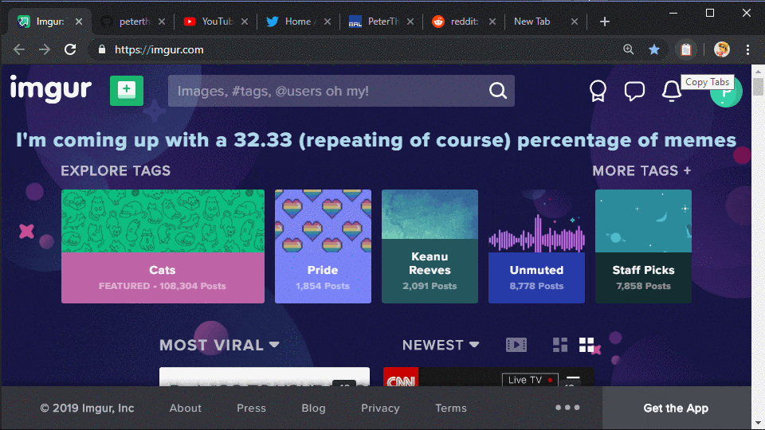Click the page vertical scrollbar thumb
Viewport: 765px width, 430px height.
click(758, 86)
